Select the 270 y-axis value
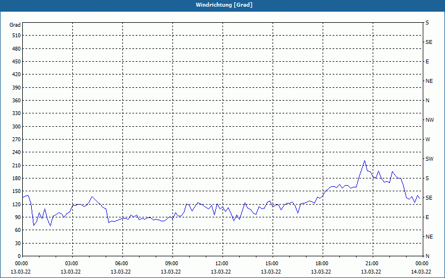Image resolution: width=445 pixels, height=278 pixels. 17,140
